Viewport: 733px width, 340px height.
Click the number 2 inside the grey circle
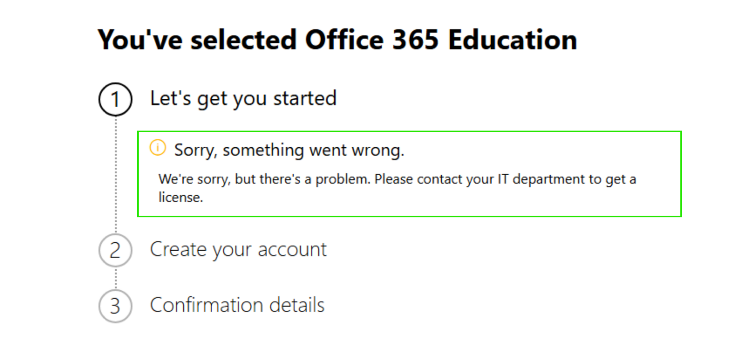click(115, 251)
